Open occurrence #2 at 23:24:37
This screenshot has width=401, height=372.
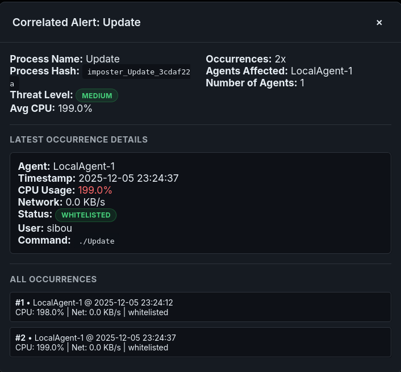[200, 342]
